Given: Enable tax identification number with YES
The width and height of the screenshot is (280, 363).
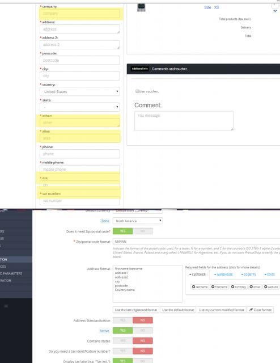Looking at the screenshot, I should 123,351.
